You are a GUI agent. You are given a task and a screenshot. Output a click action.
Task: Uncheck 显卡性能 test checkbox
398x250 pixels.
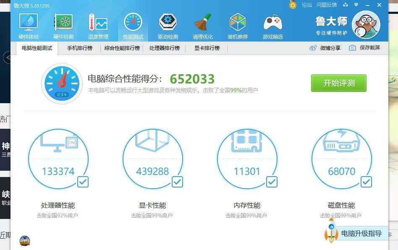[177, 182]
